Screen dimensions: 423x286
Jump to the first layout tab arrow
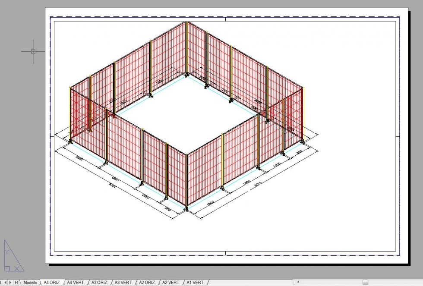[x=2, y=283]
